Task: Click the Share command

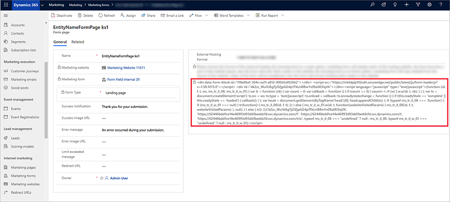Action: 148,15
